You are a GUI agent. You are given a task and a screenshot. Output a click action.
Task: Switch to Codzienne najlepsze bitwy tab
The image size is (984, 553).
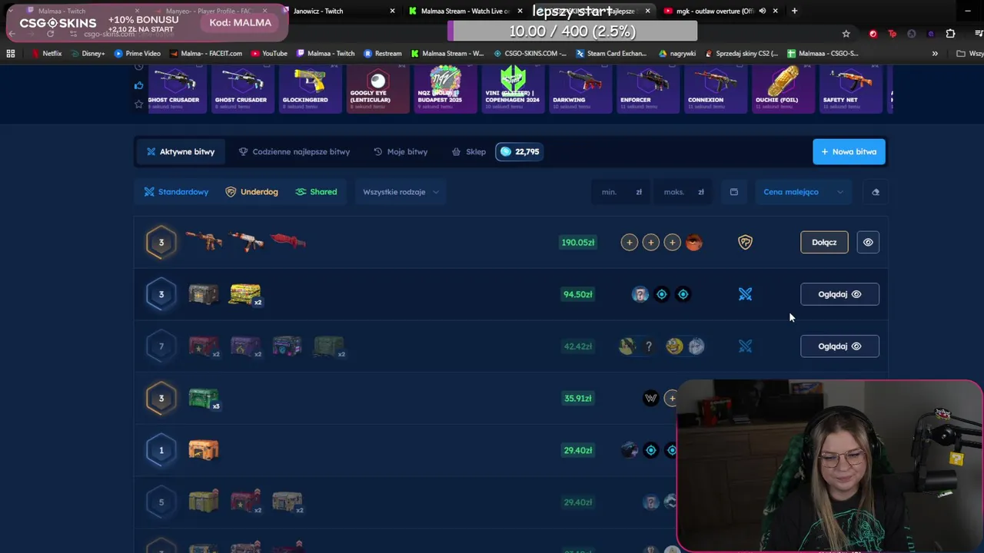[294, 151]
